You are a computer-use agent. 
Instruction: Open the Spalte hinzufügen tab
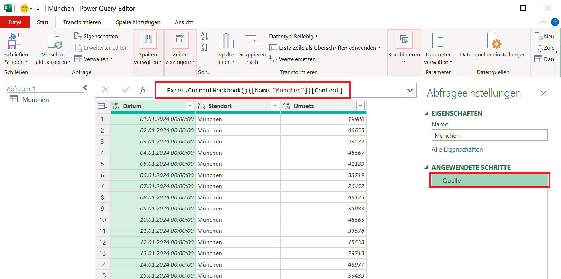(138, 22)
